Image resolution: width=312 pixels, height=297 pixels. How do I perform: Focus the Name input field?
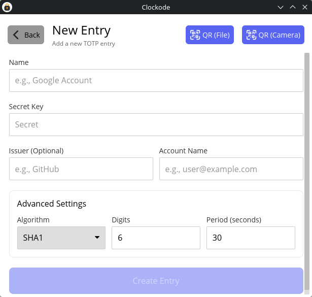[156, 80]
